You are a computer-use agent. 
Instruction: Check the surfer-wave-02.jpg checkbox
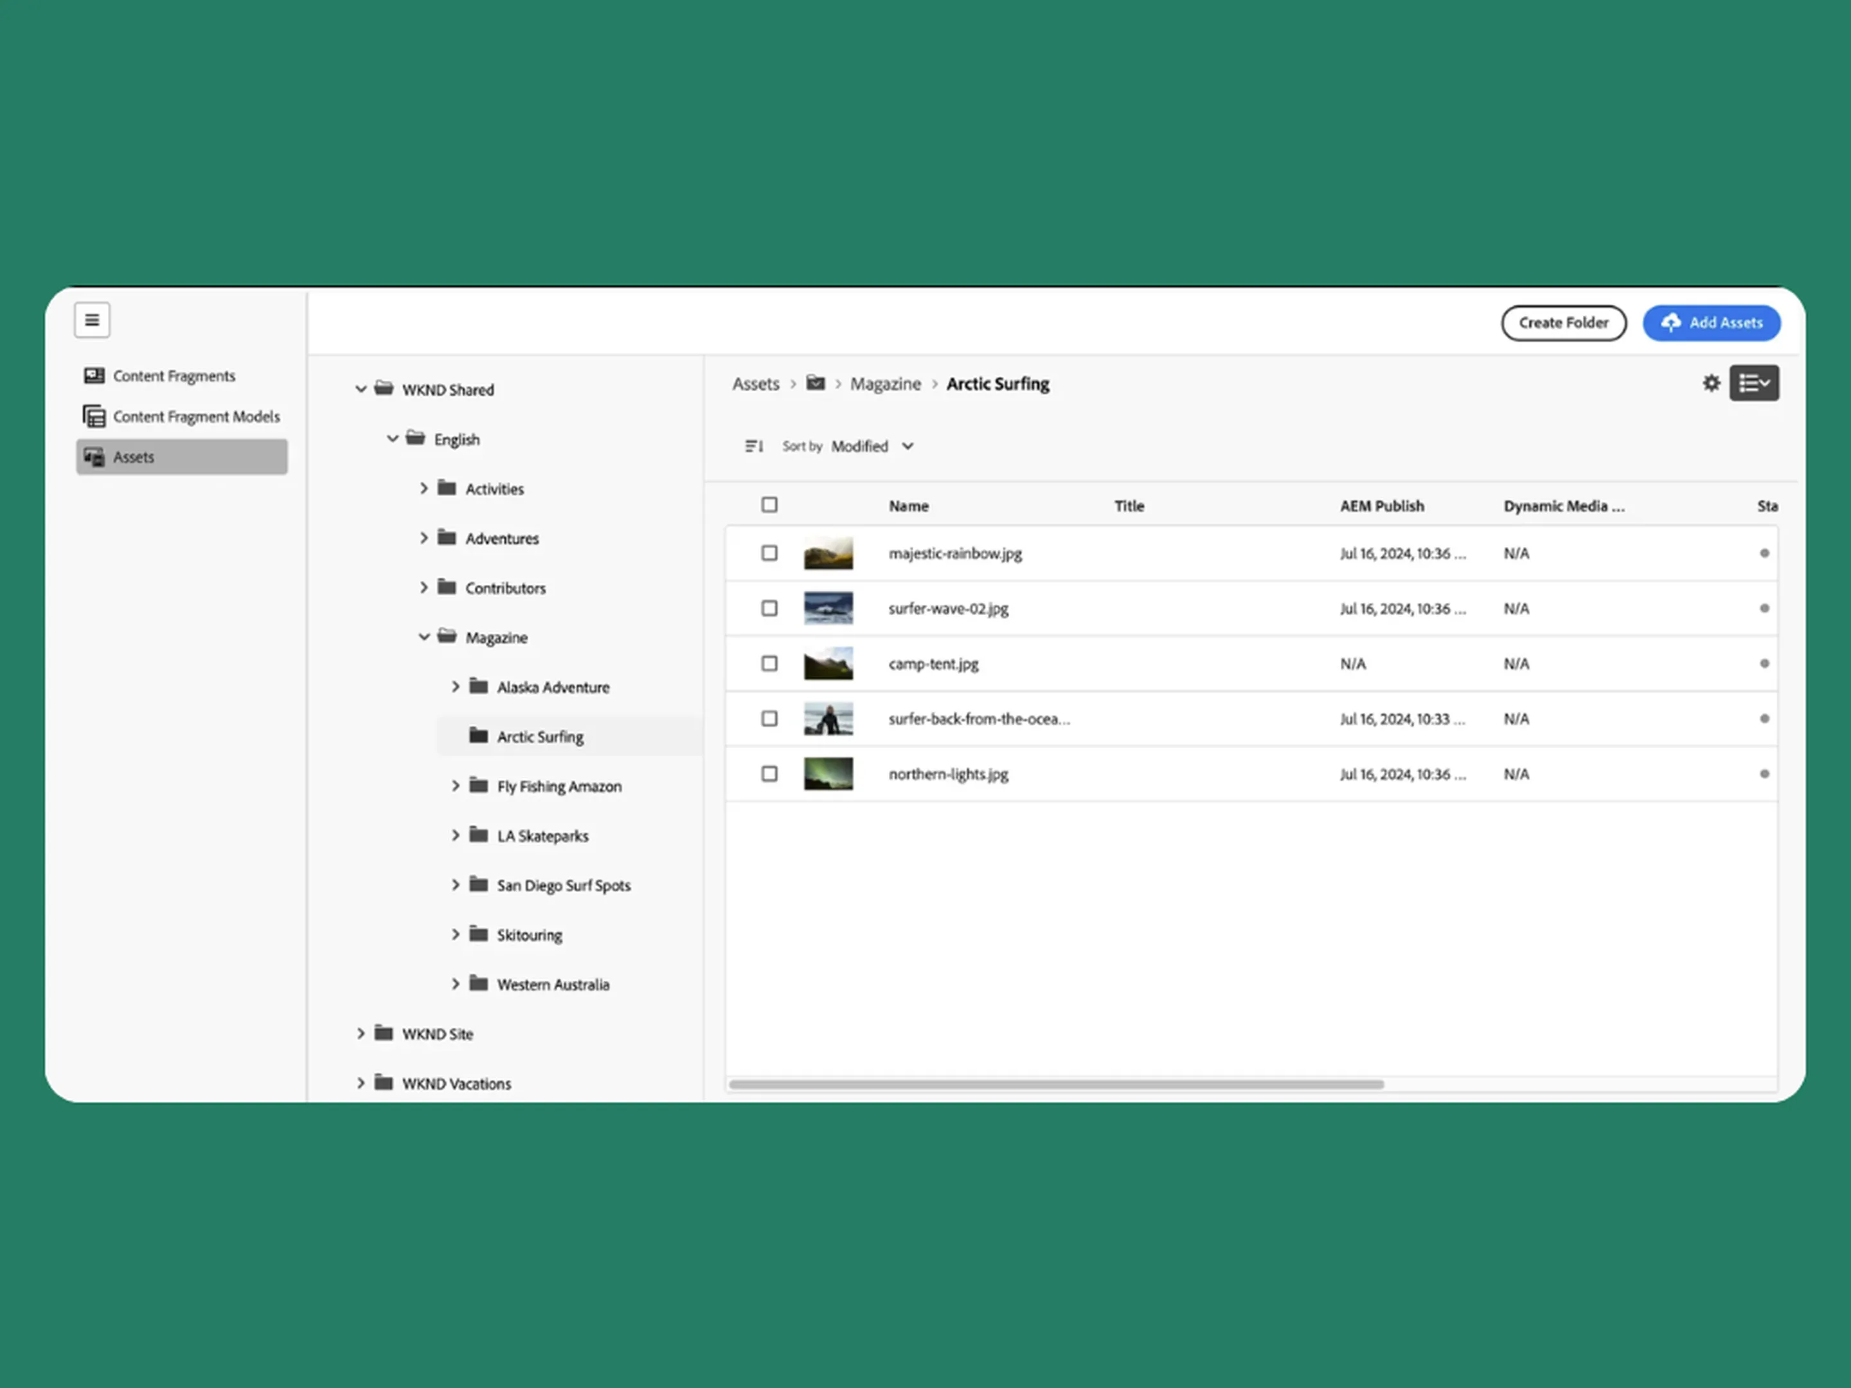click(x=769, y=609)
